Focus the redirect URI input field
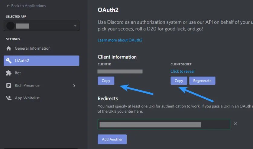This screenshot has height=149, width=253. 164,124
